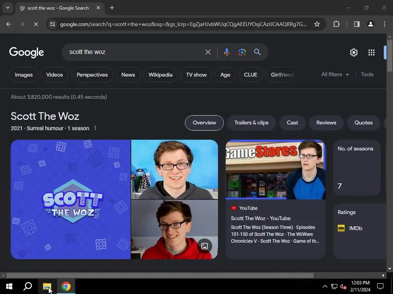393x294 pixels.
Task: Open Trailers & clips tab
Action: (x=251, y=123)
